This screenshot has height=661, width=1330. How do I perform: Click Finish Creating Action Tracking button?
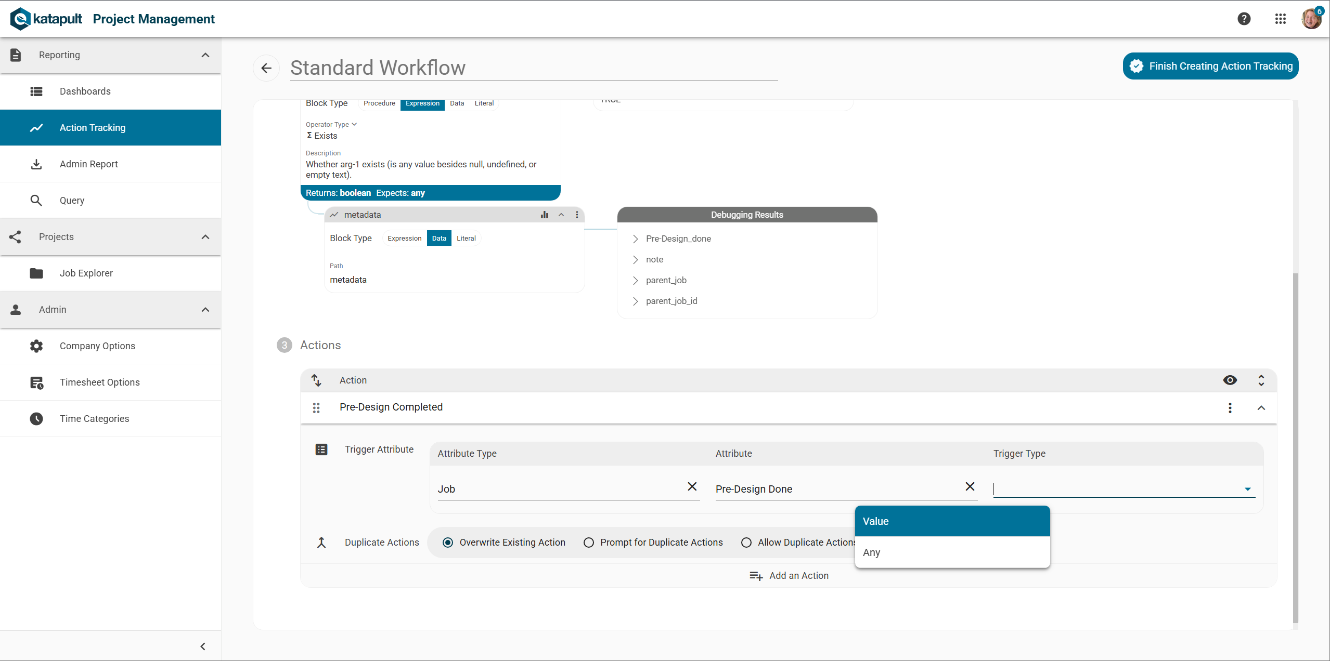[x=1210, y=66]
